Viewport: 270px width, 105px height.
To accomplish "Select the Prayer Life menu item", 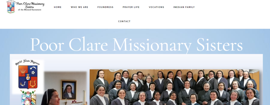I will [x=131, y=7].
